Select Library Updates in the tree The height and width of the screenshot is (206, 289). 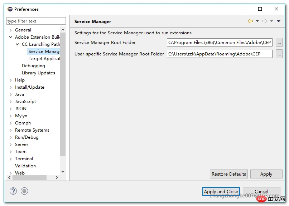click(x=38, y=73)
